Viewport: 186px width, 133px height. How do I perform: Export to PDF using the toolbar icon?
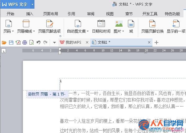(x=18, y=42)
